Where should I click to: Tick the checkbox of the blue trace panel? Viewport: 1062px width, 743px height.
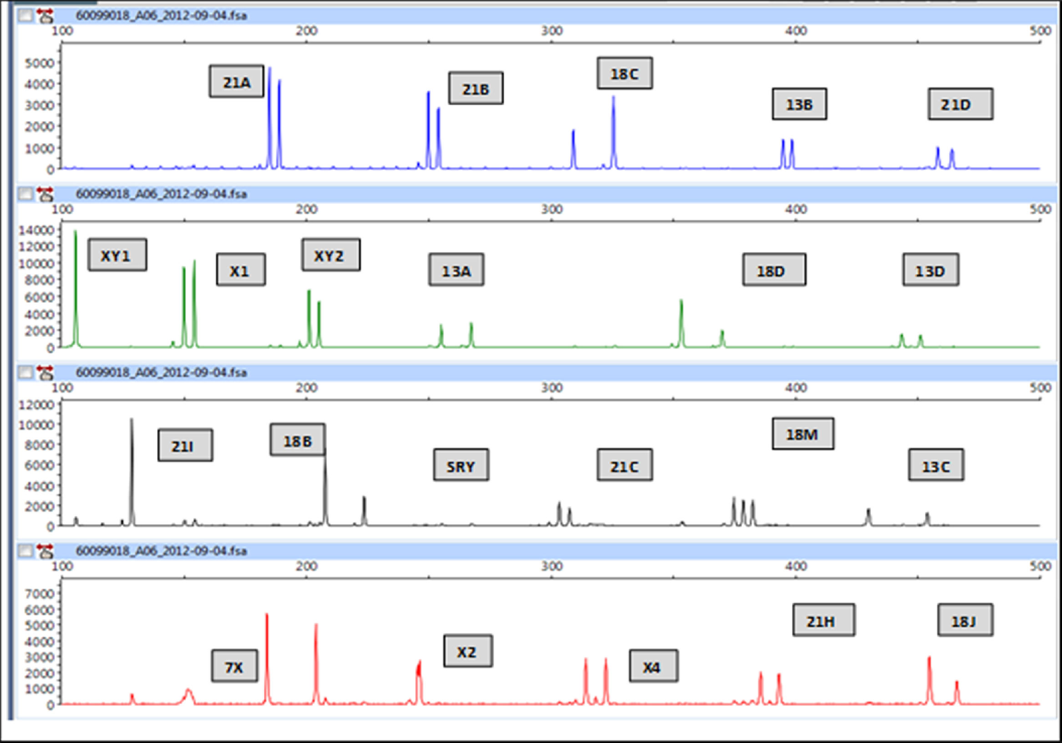(x=25, y=16)
